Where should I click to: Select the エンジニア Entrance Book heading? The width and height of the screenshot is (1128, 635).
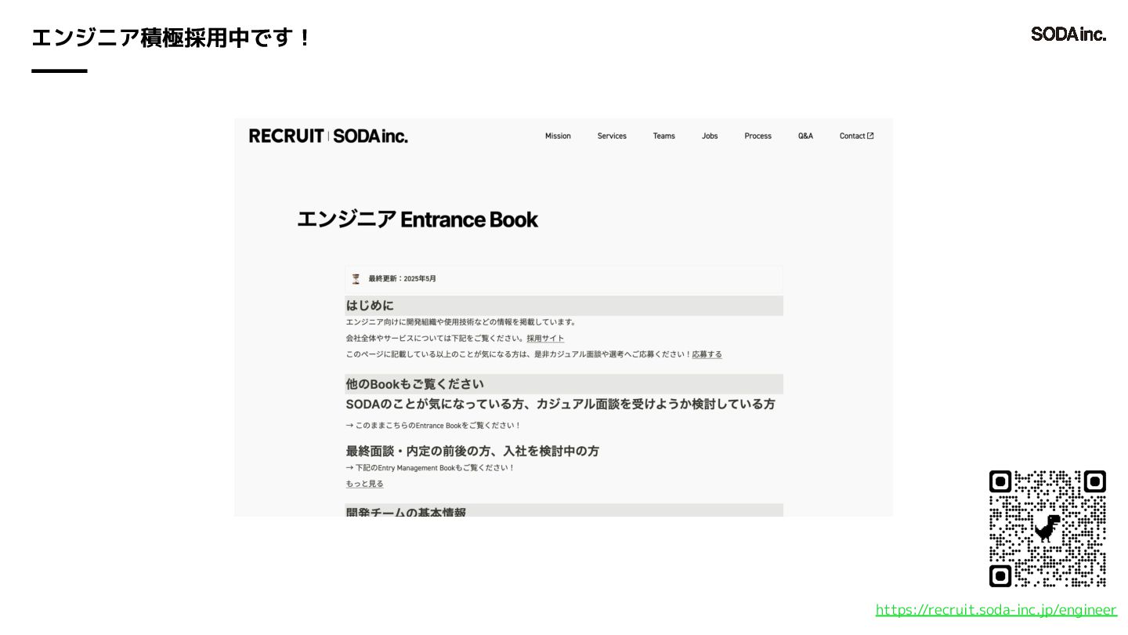(x=418, y=220)
